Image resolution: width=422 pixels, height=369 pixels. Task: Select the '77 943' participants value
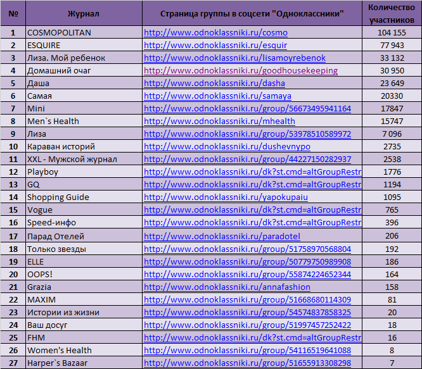(x=392, y=46)
